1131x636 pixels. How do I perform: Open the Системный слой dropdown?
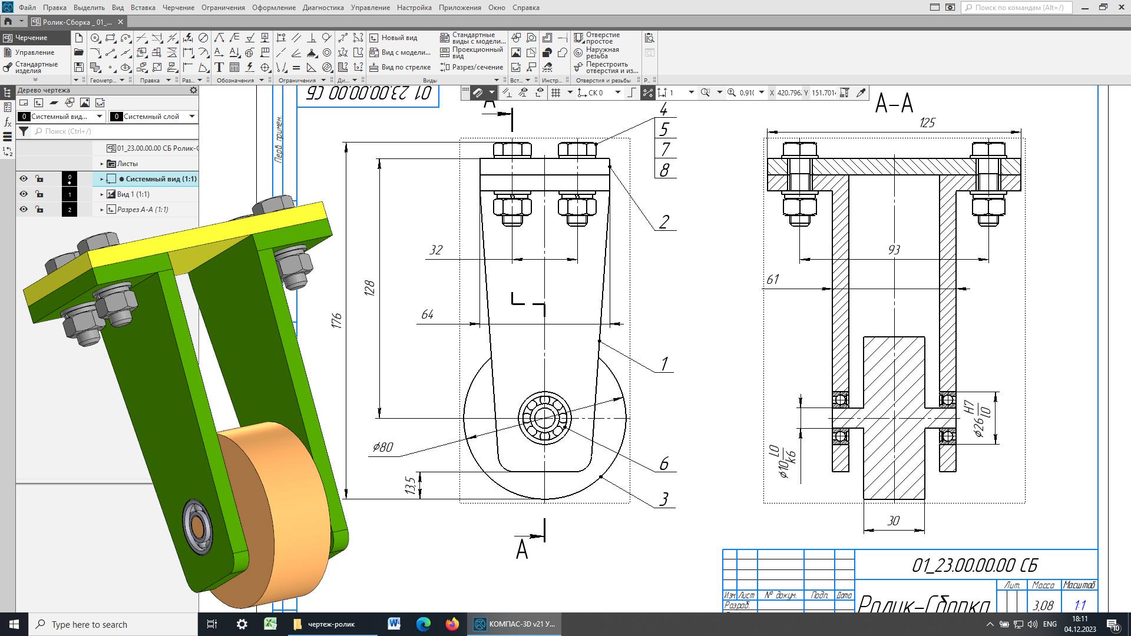(192, 117)
